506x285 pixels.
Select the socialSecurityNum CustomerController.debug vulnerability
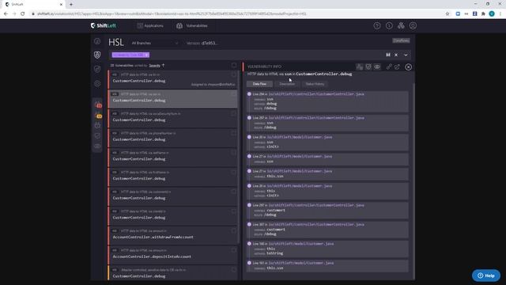[x=172, y=117]
